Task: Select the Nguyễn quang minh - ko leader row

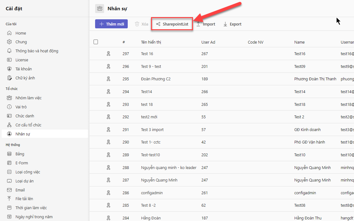Action: tap(168, 168)
